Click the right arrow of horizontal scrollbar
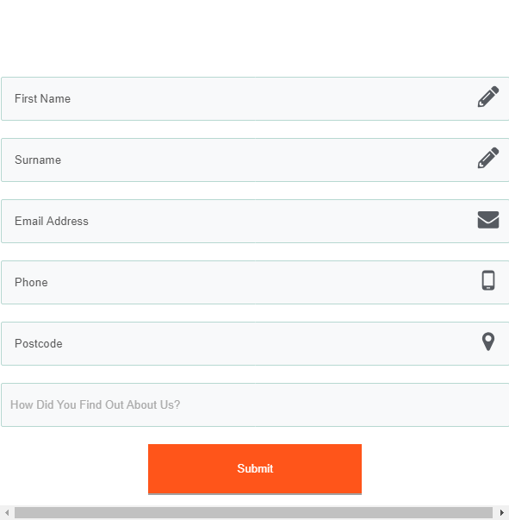This screenshot has height=520, width=509. [502, 513]
